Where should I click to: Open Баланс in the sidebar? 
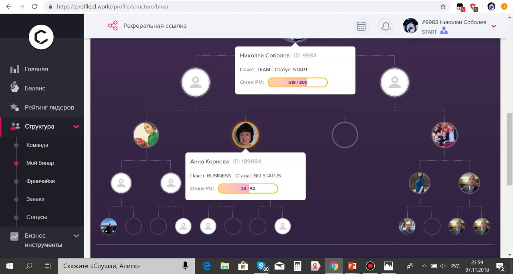coord(35,88)
